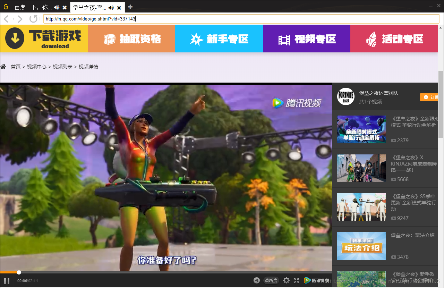The height and width of the screenshot is (288, 444).
Task: Open the S5季中更新 video thumbnail
Action: (x=361, y=207)
